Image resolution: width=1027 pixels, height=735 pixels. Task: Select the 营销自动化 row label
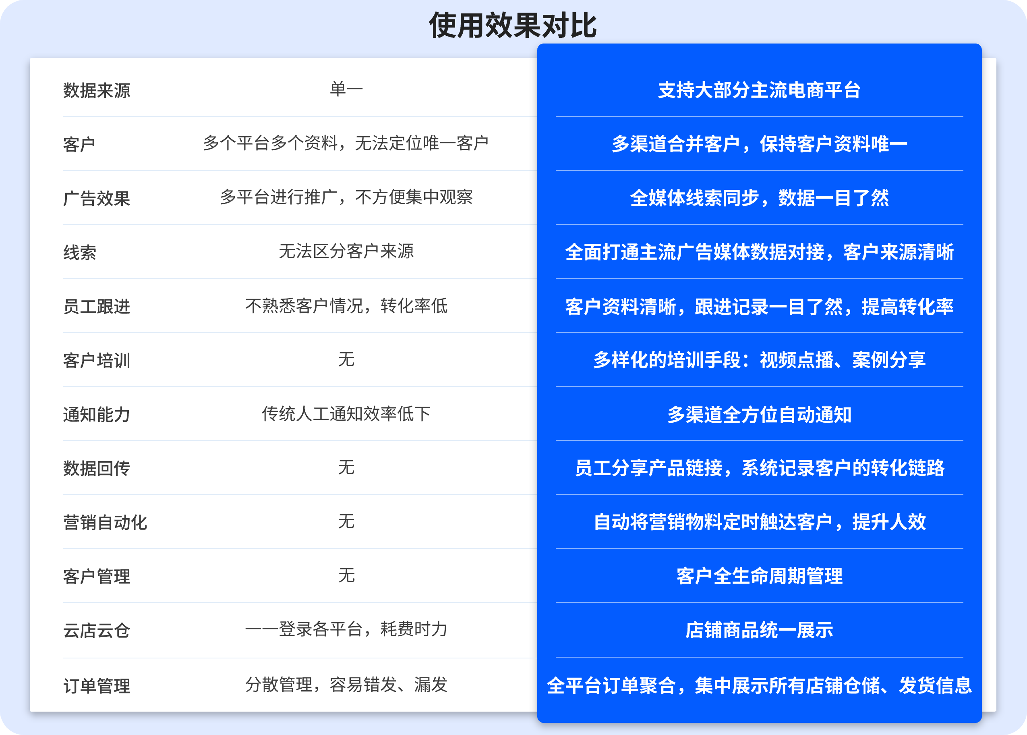pos(105,522)
